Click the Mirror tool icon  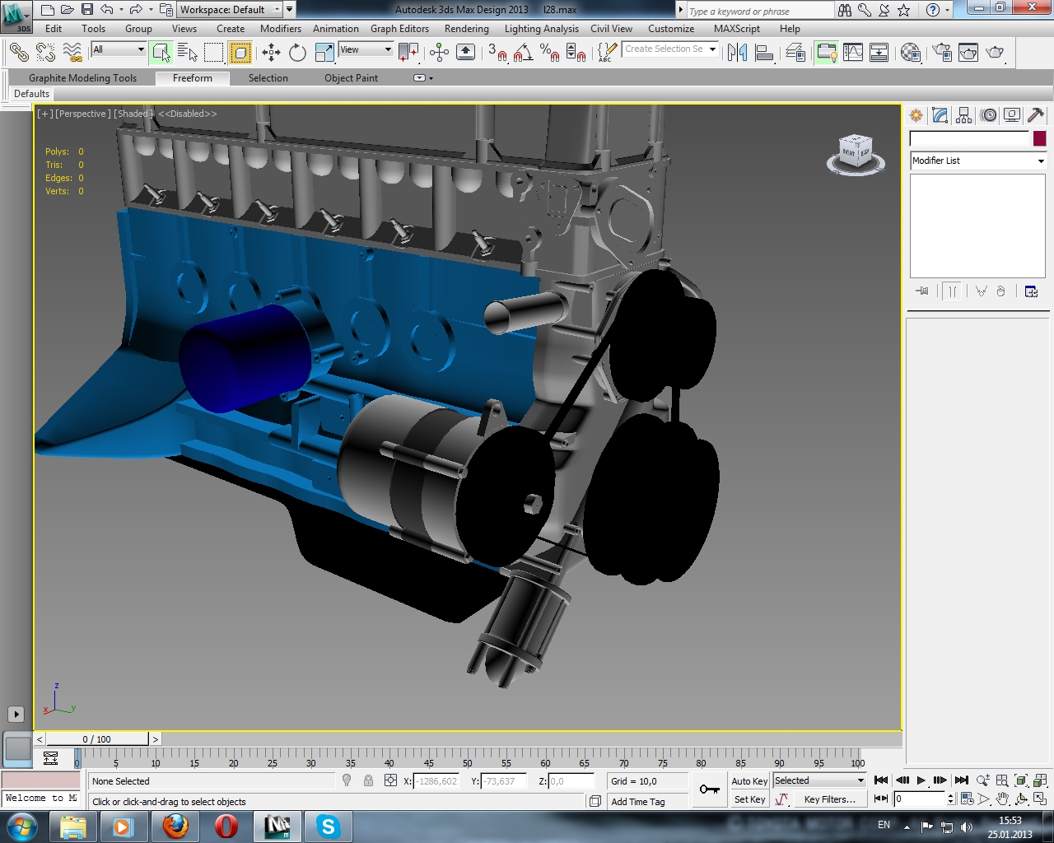[x=738, y=53]
